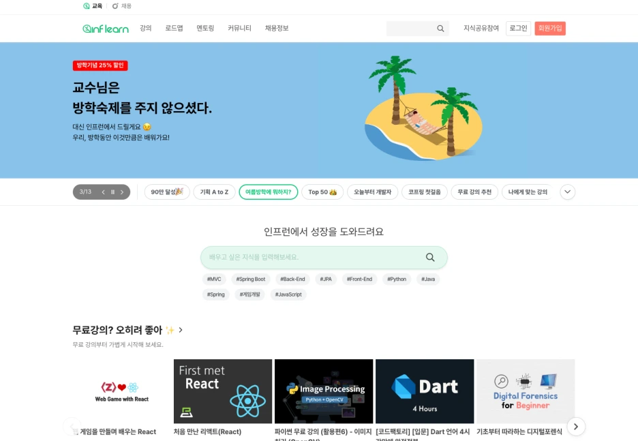Click the 회원가입 button
Image resolution: width=638 pixels, height=441 pixels.
pos(550,28)
